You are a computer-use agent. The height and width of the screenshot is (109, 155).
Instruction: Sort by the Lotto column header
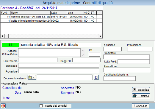[x=59, y=13]
